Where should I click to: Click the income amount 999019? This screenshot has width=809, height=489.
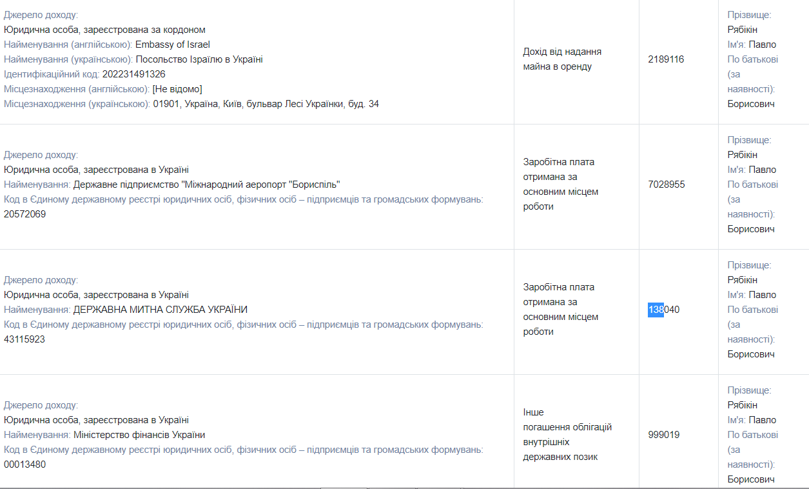click(663, 435)
